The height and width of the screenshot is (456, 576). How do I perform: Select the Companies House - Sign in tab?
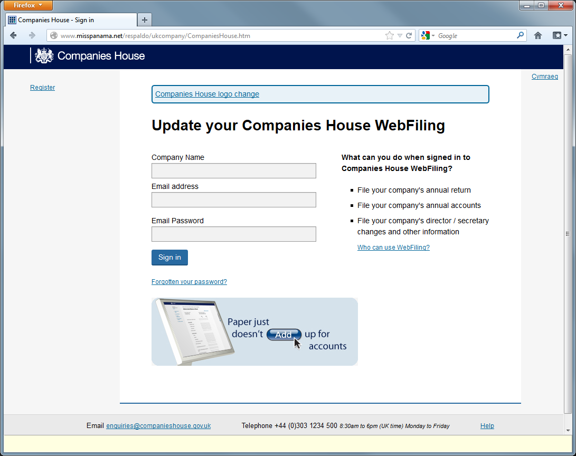pyautogui.click(x=72, y=20)
